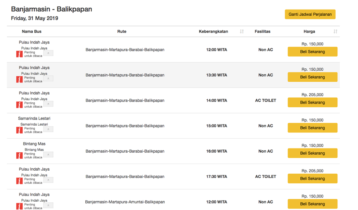This screenshot has height=210, width=358.
Task: Click red info icon for 14:00 WITA bus
Action: [19, 105]
